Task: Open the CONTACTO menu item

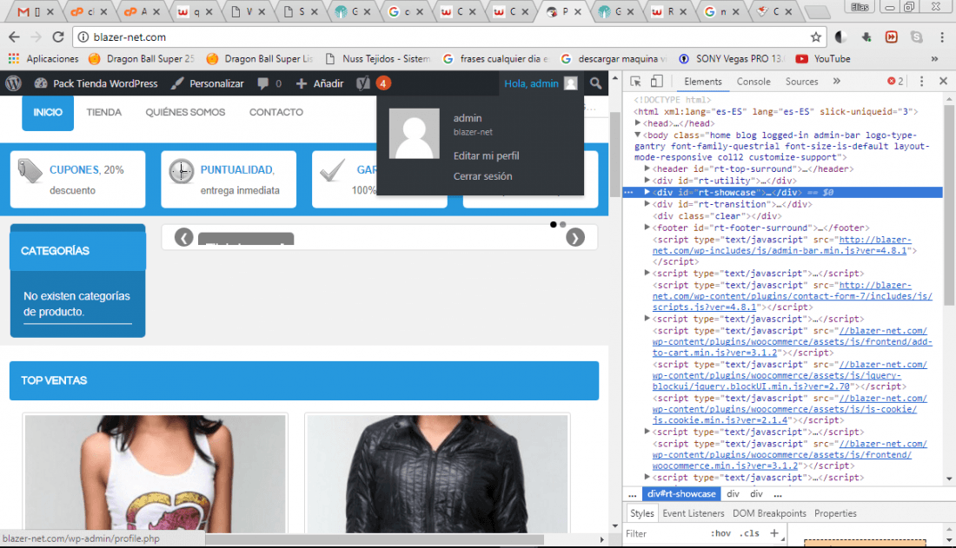Action: (x=276, y=112)
